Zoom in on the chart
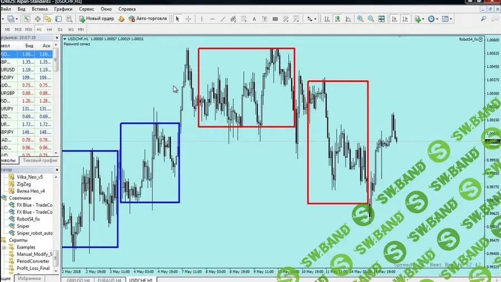Image resolution: width=501 pixels, height=282 pixels. (x=360, y=18)
